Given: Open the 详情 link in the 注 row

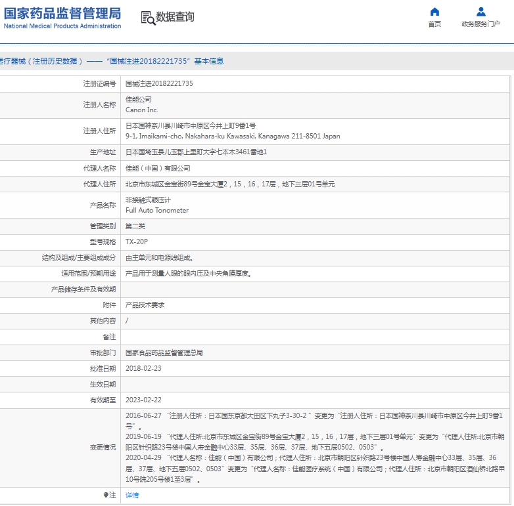Looking at the screenshot, I should pos(132,495).
